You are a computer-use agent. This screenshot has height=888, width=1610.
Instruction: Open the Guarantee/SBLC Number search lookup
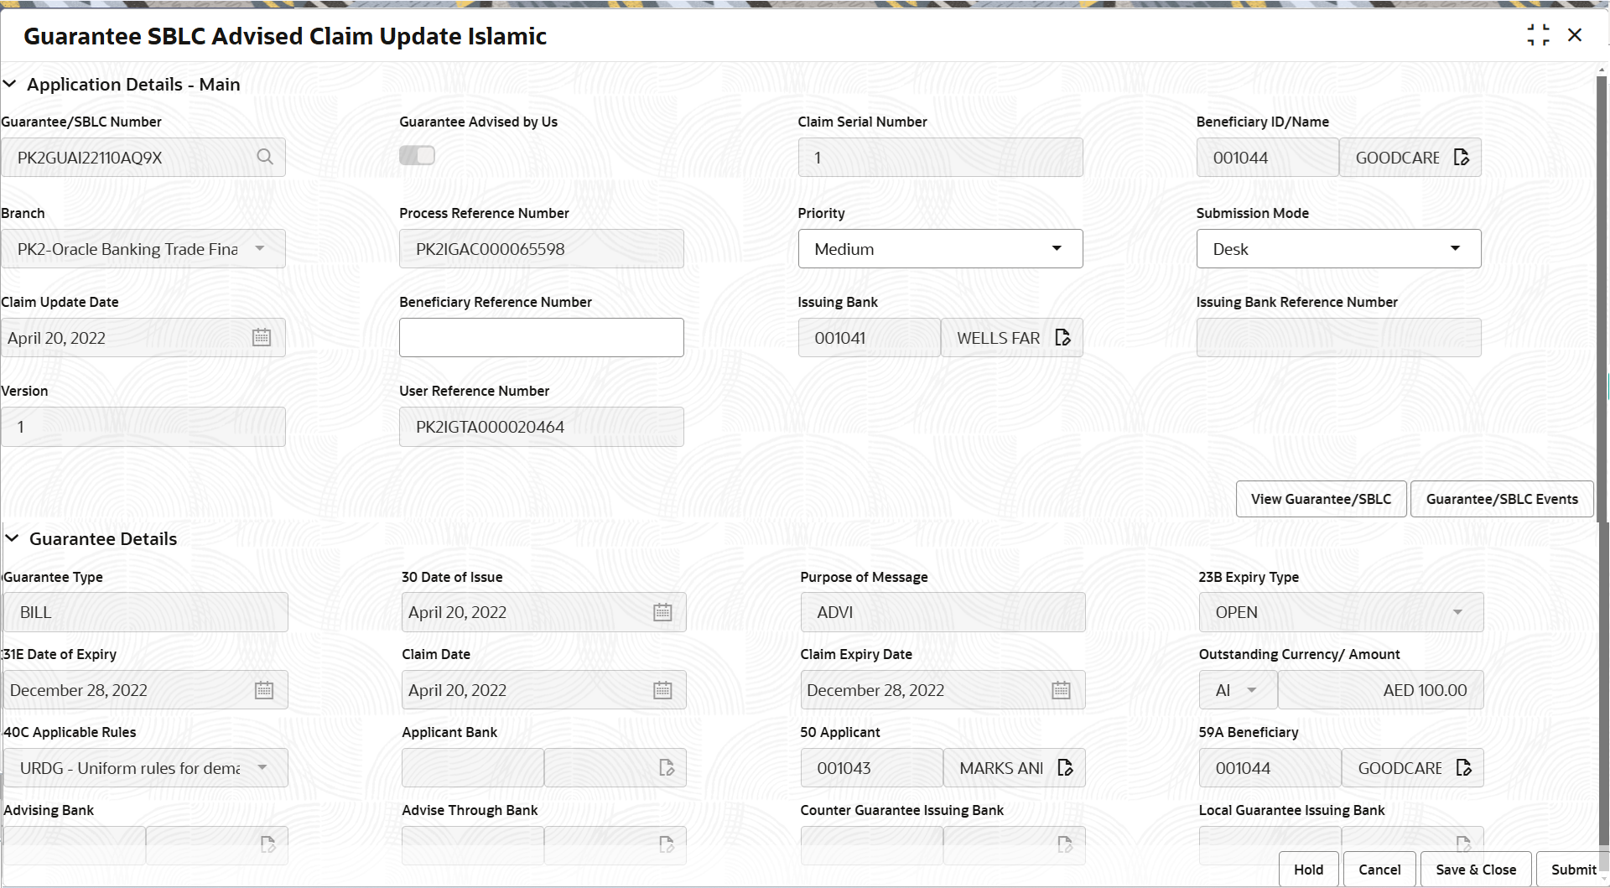click(x=265, y=157)
